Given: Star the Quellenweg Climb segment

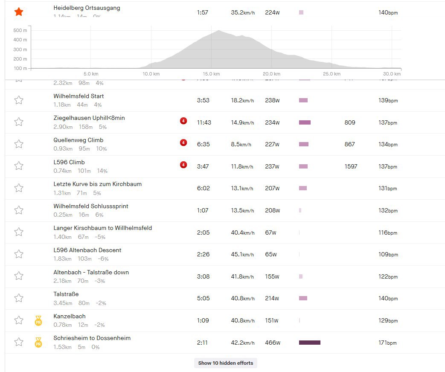Looking at the screenshot, I should pyautogui.click(x=19, y=144).
